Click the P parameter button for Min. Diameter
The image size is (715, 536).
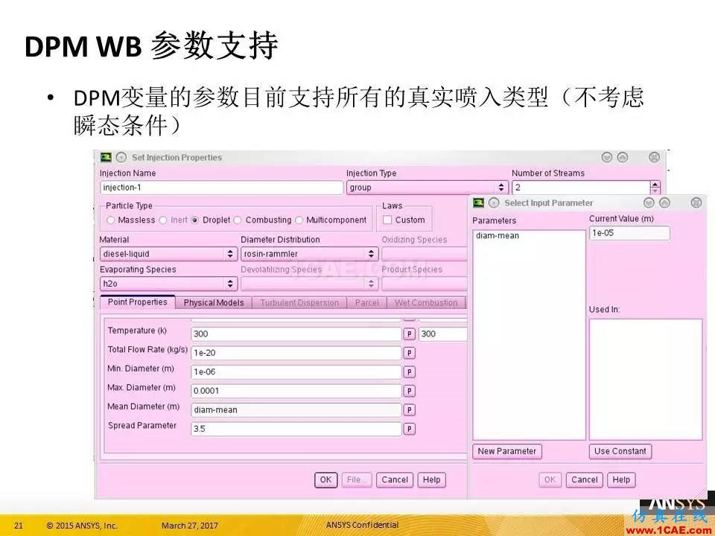(410, 372)
